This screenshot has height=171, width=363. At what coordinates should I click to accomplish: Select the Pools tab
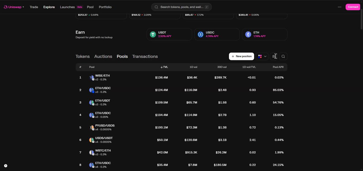(122, 56)
